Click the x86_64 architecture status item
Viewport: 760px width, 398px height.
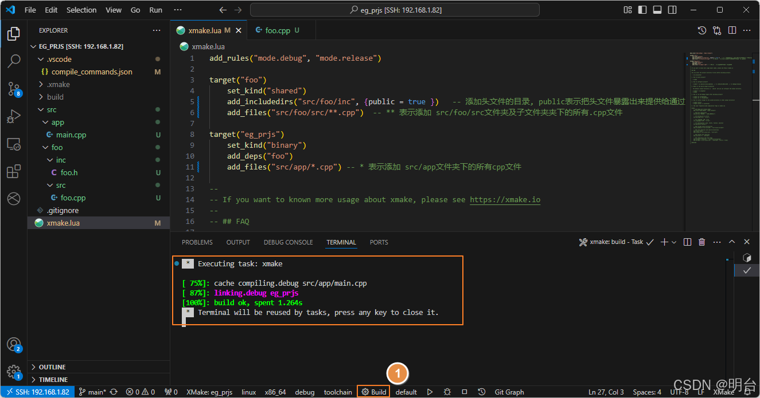[275, 392]
